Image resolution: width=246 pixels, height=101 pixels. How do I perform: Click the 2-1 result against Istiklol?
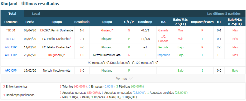[82, 39]
